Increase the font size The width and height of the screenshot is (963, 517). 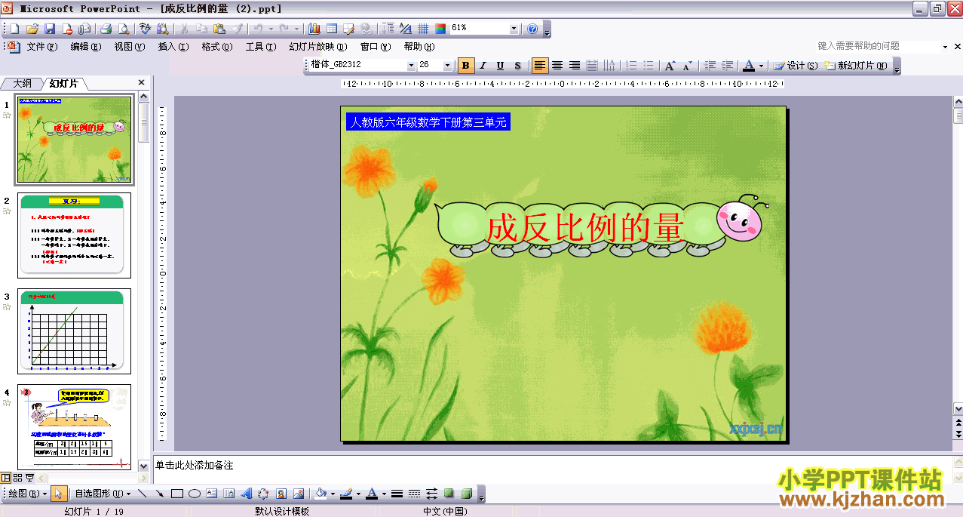tap(670, 66)
